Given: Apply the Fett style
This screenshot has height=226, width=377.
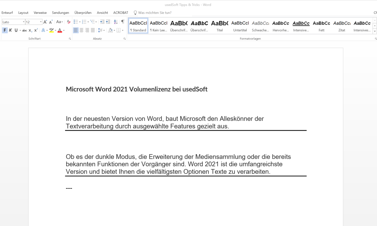Looking at the screenshot, I should [322, 26].
